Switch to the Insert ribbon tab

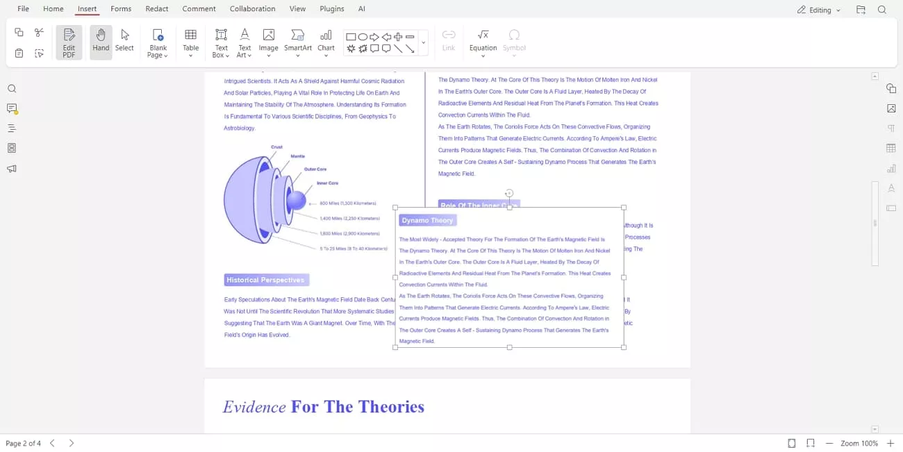click(x=87, y=8)
